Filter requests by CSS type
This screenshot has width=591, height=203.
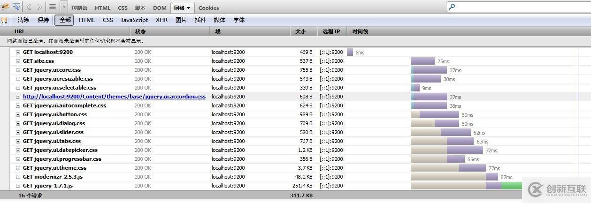[x=108, y=20]
